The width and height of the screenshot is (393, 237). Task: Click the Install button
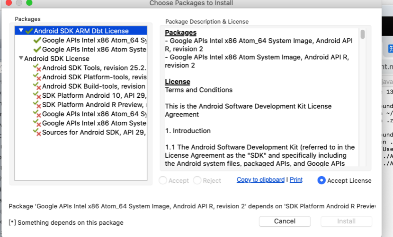coord(346,221)
